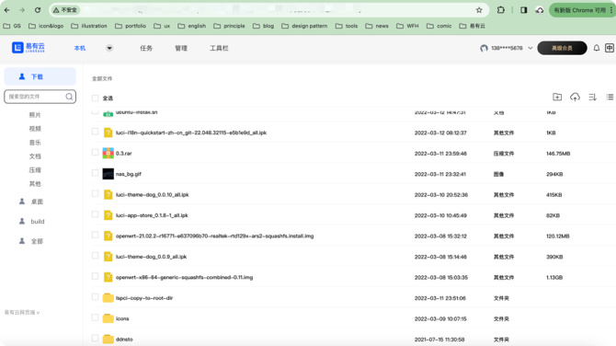Expand the dropdown next to 本机

pyautogui.click(x=109, y=48)
